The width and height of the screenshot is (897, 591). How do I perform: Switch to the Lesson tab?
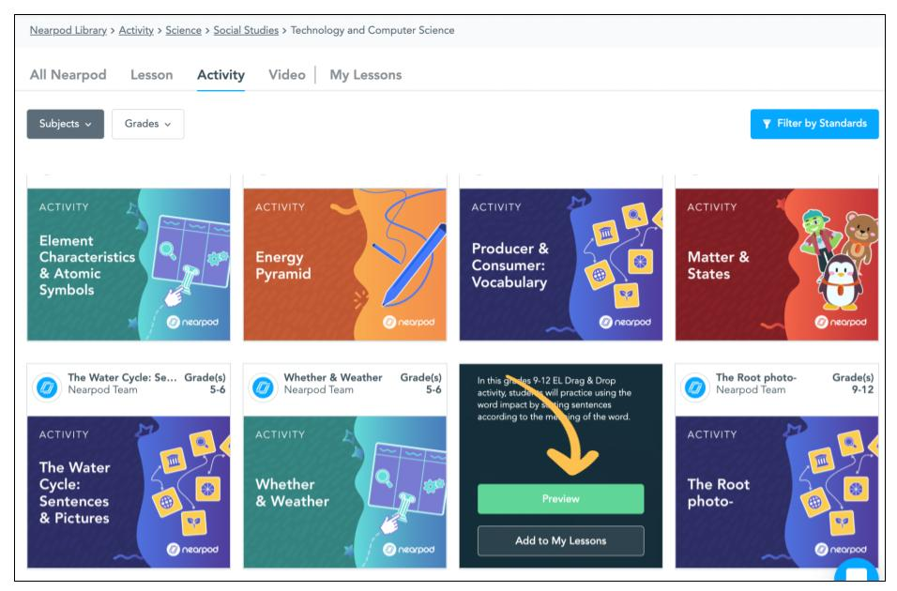click(152, 75)
